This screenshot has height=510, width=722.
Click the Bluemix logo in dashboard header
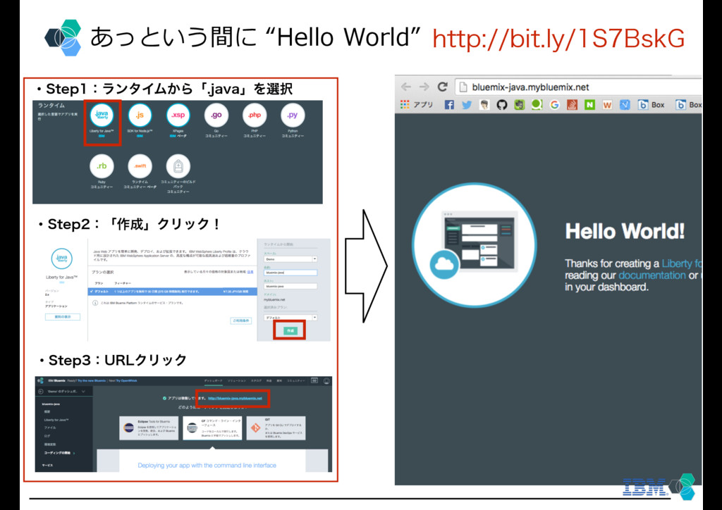click(40, 381)
